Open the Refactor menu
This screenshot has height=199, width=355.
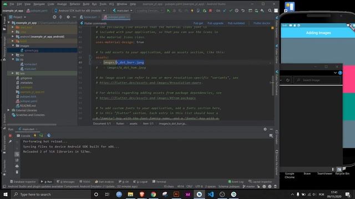click(75, 4)
